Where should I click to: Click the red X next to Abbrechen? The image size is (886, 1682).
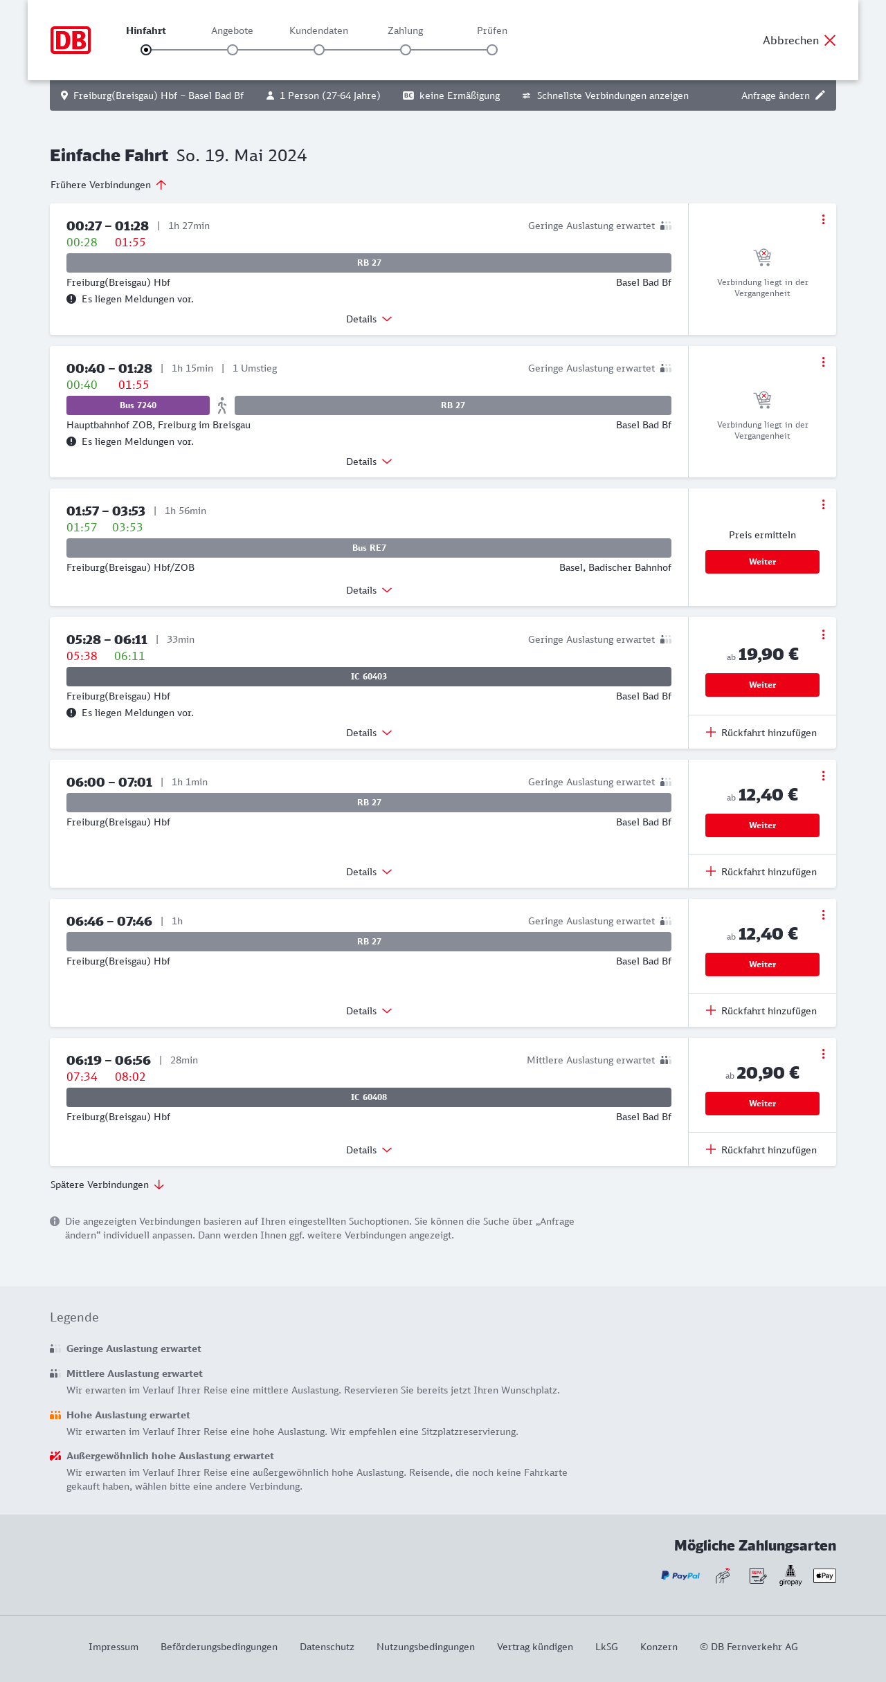coord(830,40)
